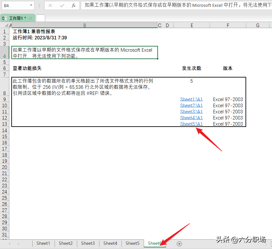Cancel entry with the X formula button

click(x=50, y=5)
